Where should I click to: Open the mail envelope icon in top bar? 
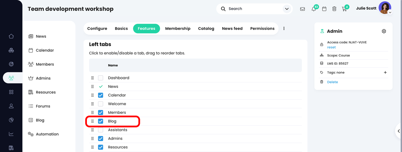click(303, 9)
